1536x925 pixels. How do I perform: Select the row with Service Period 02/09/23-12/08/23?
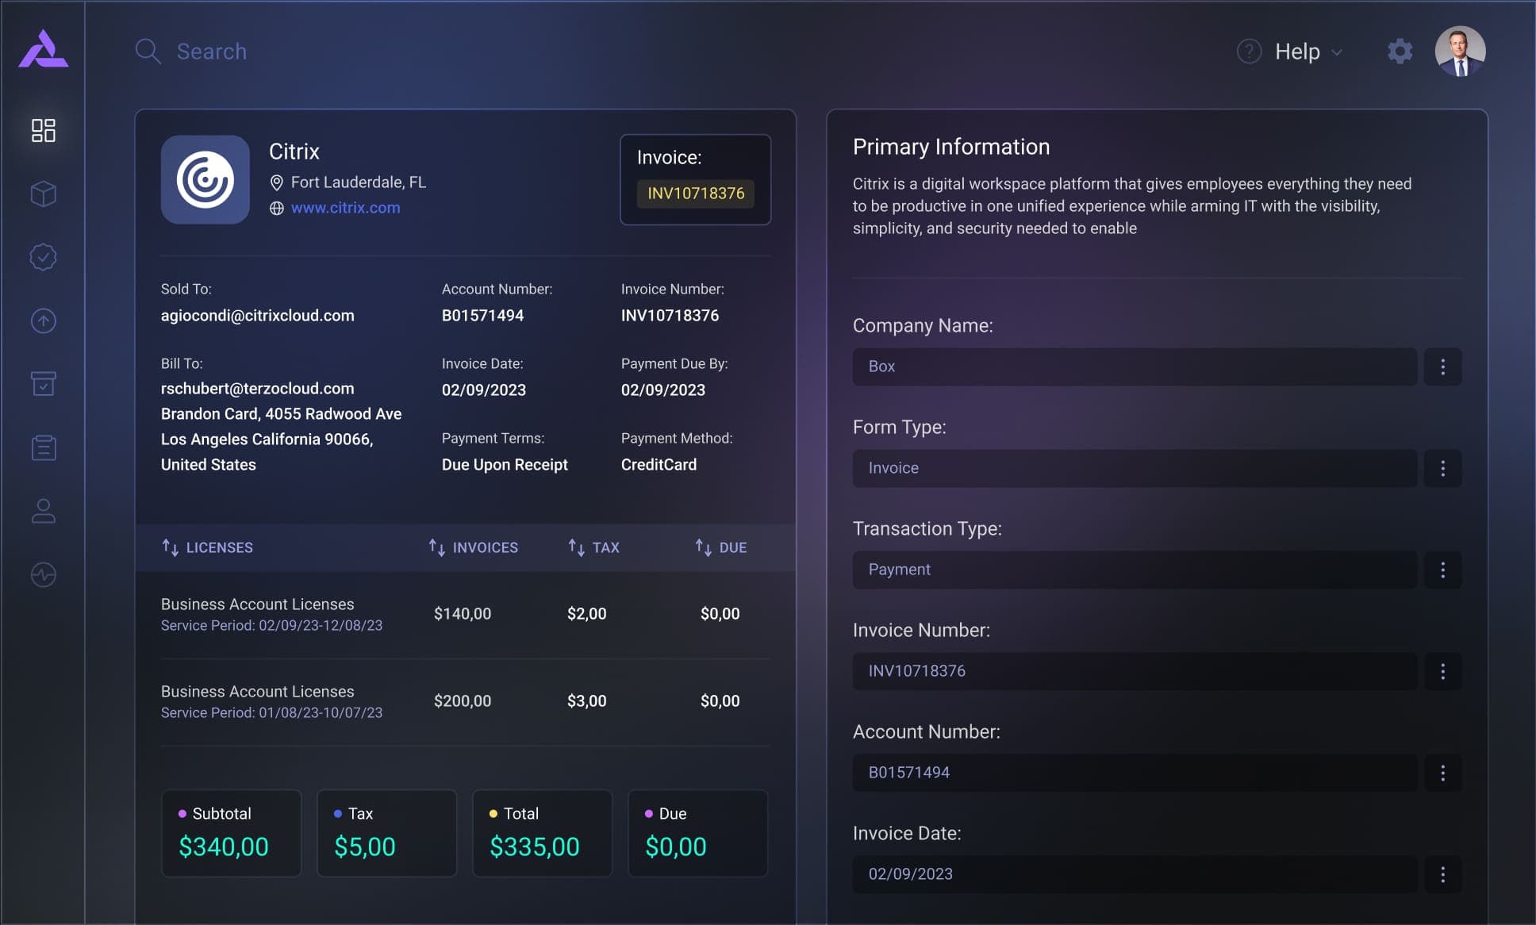[465, 614]
